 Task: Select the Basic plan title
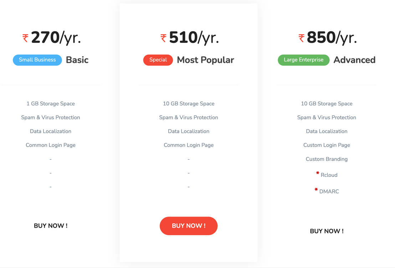tap(77, 60)
